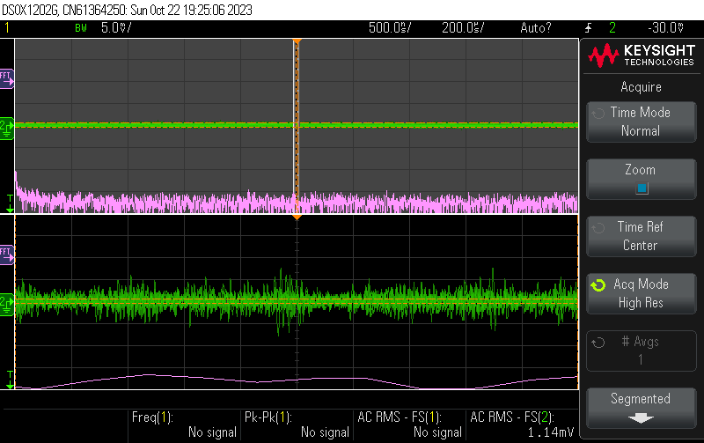Click the 1.14mV measurement value

[551, 432]
